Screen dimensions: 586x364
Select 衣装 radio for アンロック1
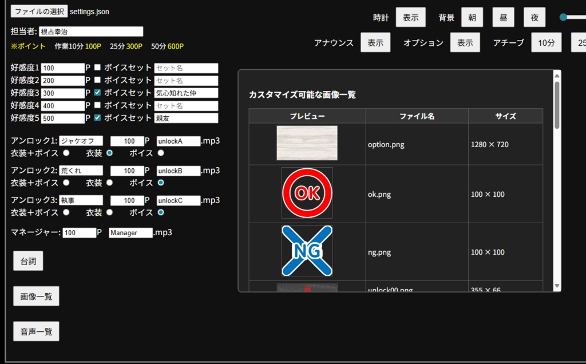pos(109,153)
